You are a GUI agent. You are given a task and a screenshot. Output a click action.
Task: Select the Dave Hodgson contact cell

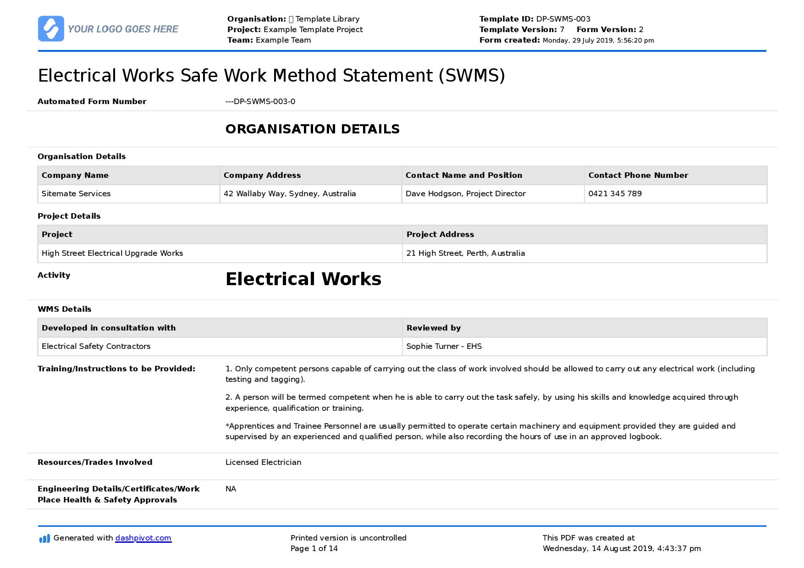(465, 194)
